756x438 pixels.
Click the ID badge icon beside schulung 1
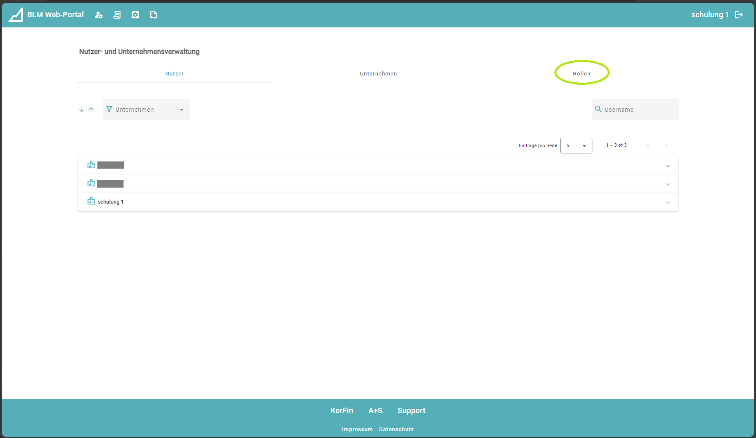tap(91, 201)
